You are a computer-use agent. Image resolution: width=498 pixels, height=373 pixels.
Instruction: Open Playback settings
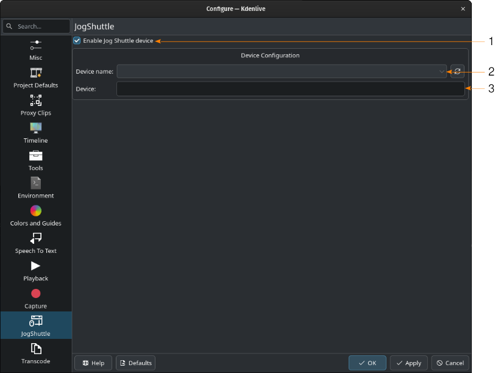tap(36, 271)
